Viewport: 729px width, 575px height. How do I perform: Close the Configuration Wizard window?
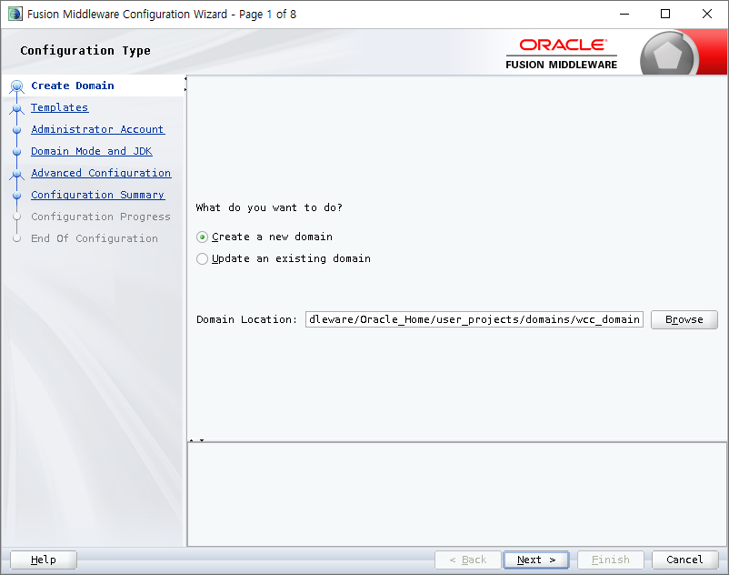click(x=706, y=14)
